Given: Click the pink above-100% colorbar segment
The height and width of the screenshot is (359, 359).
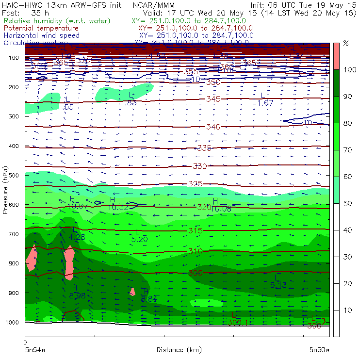Looking at the screenshot, I should point(336,56).
